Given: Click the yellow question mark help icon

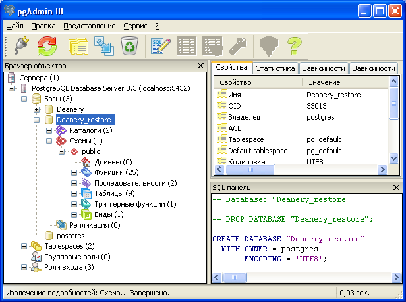Looking at the screenshot, I should pyautogui.click(x=295, y=46).
